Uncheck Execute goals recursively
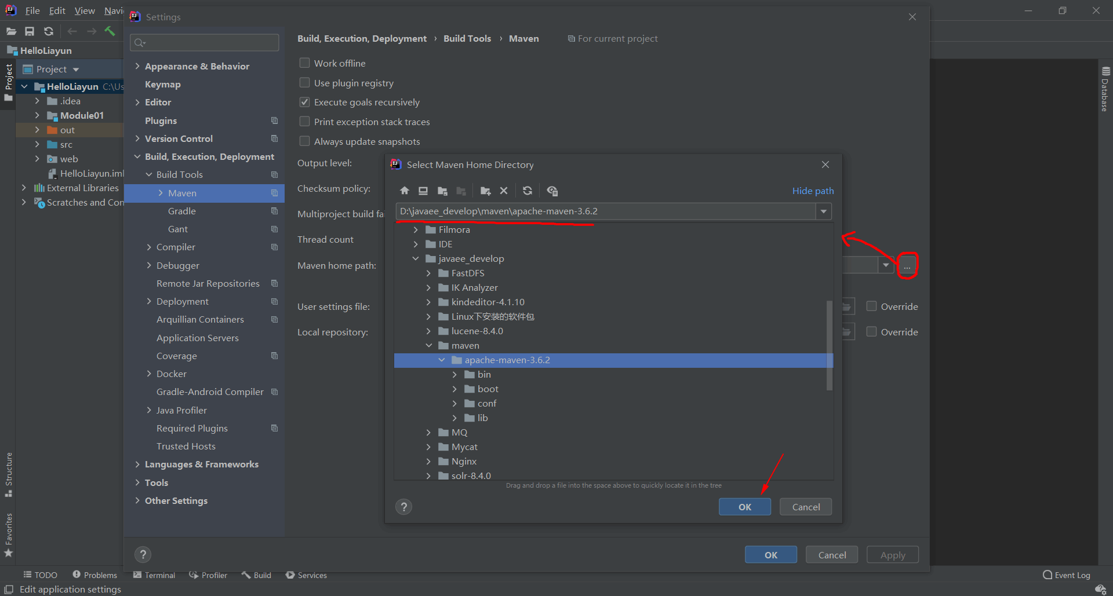This screenshot has width=1113, height=596. point(304,102)
